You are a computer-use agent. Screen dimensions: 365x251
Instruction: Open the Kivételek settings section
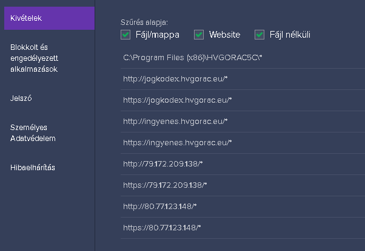49,18
